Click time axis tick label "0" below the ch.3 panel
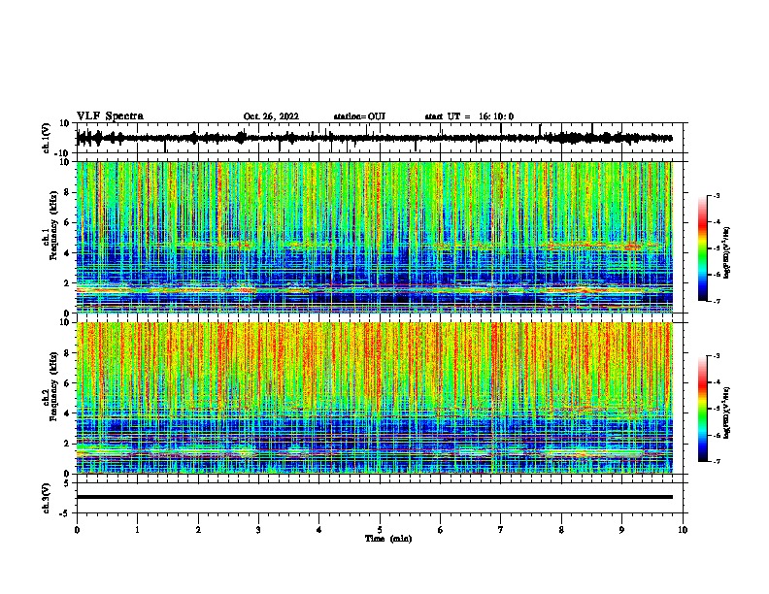The width and height of the screenshot is (769, 594). (x=77, y=530)
